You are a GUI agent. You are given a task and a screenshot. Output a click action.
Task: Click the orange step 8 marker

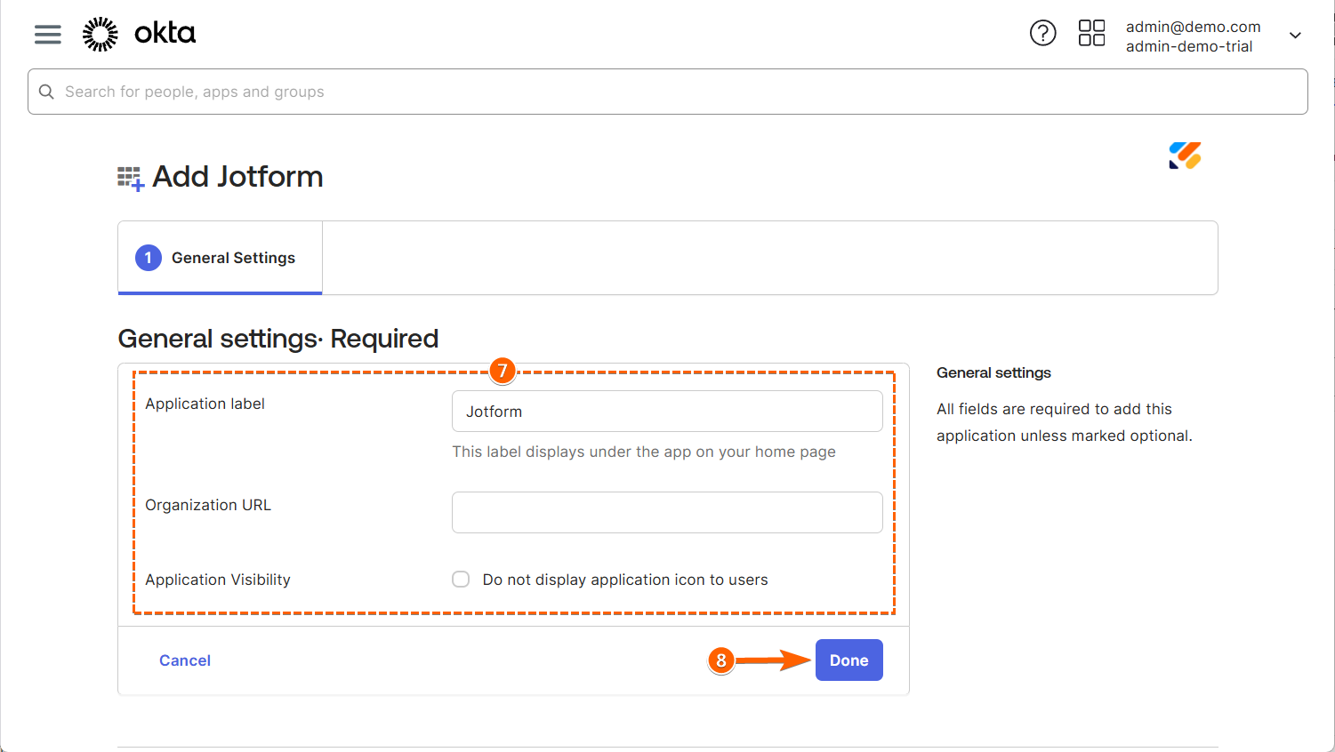point(721,660)
